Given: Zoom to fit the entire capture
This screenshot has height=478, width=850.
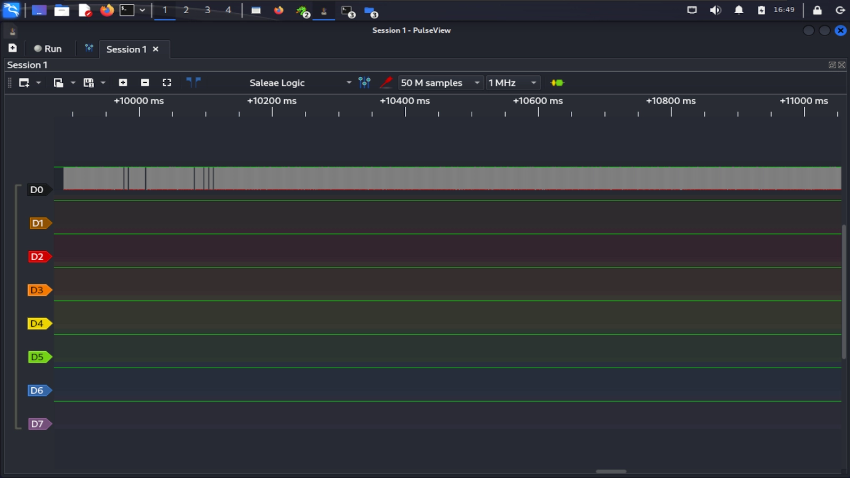Looking at the screenshot, I should pyautogui.click(x=166, y=82).
